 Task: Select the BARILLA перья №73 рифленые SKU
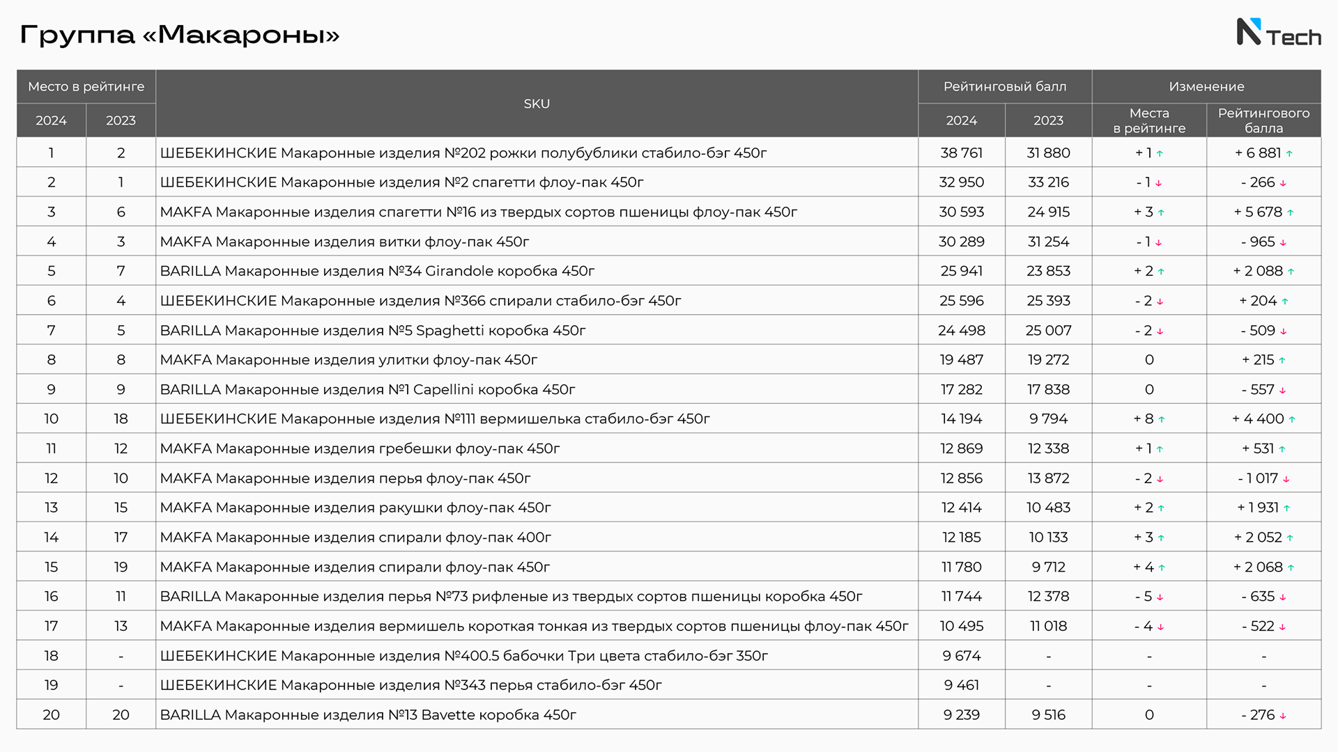click(511, 596)
